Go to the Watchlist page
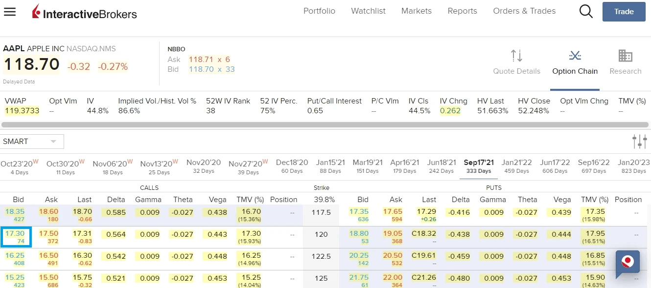 tap(368, 11)
